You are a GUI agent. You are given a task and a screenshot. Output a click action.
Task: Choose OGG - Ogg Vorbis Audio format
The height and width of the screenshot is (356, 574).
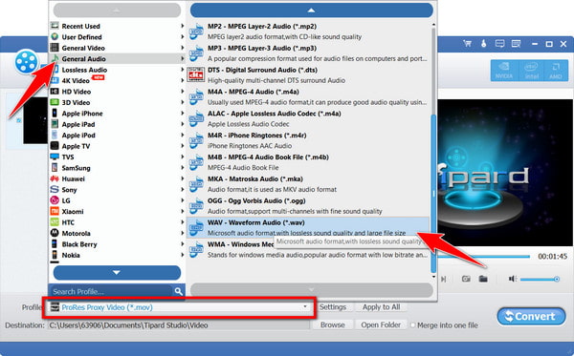[308, 206]
